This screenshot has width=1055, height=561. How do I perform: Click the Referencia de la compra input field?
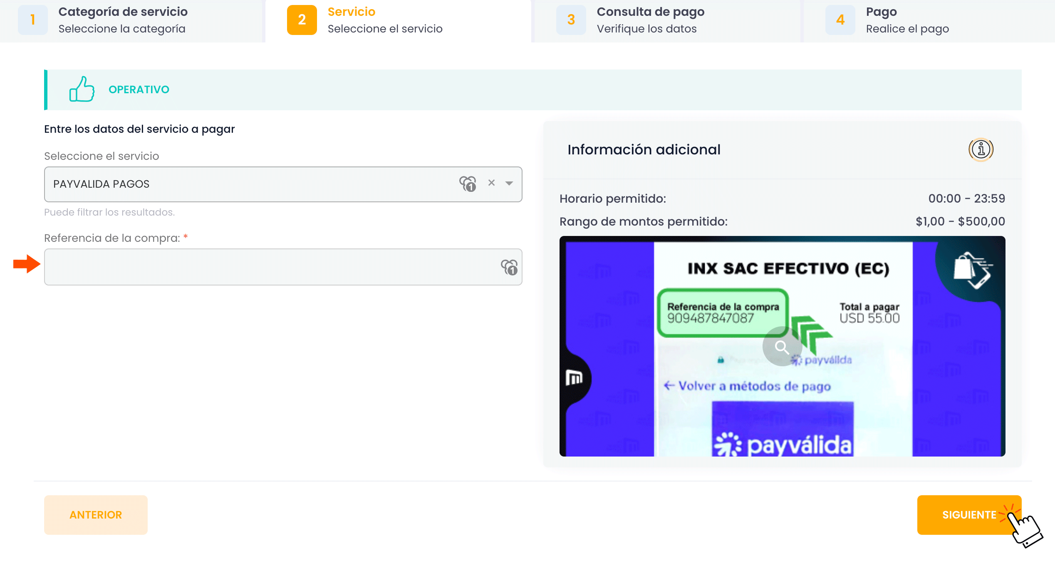tap(283, 267)
